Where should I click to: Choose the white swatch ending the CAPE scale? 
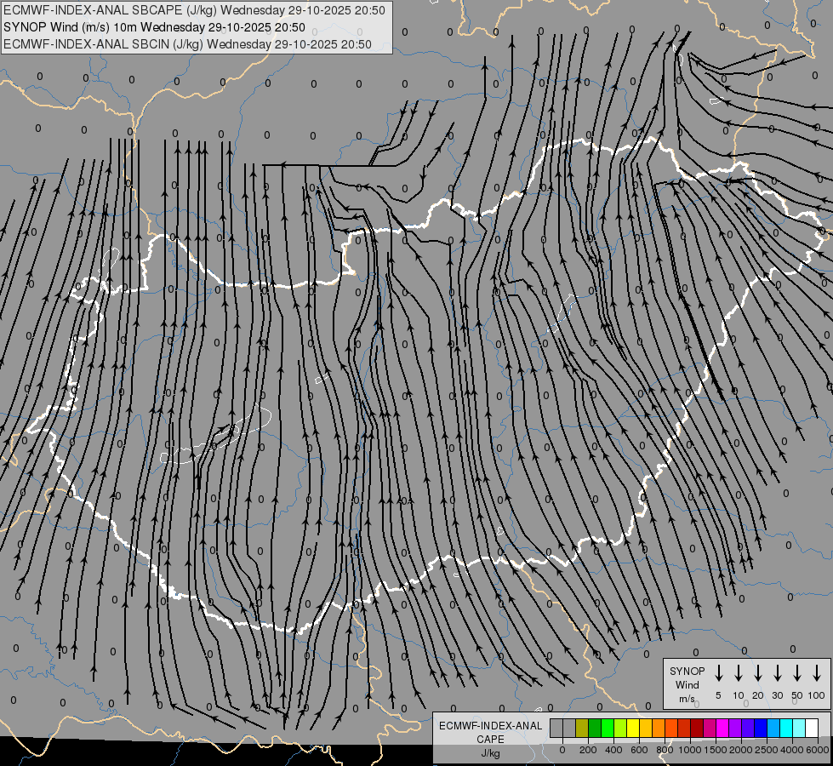811,728
